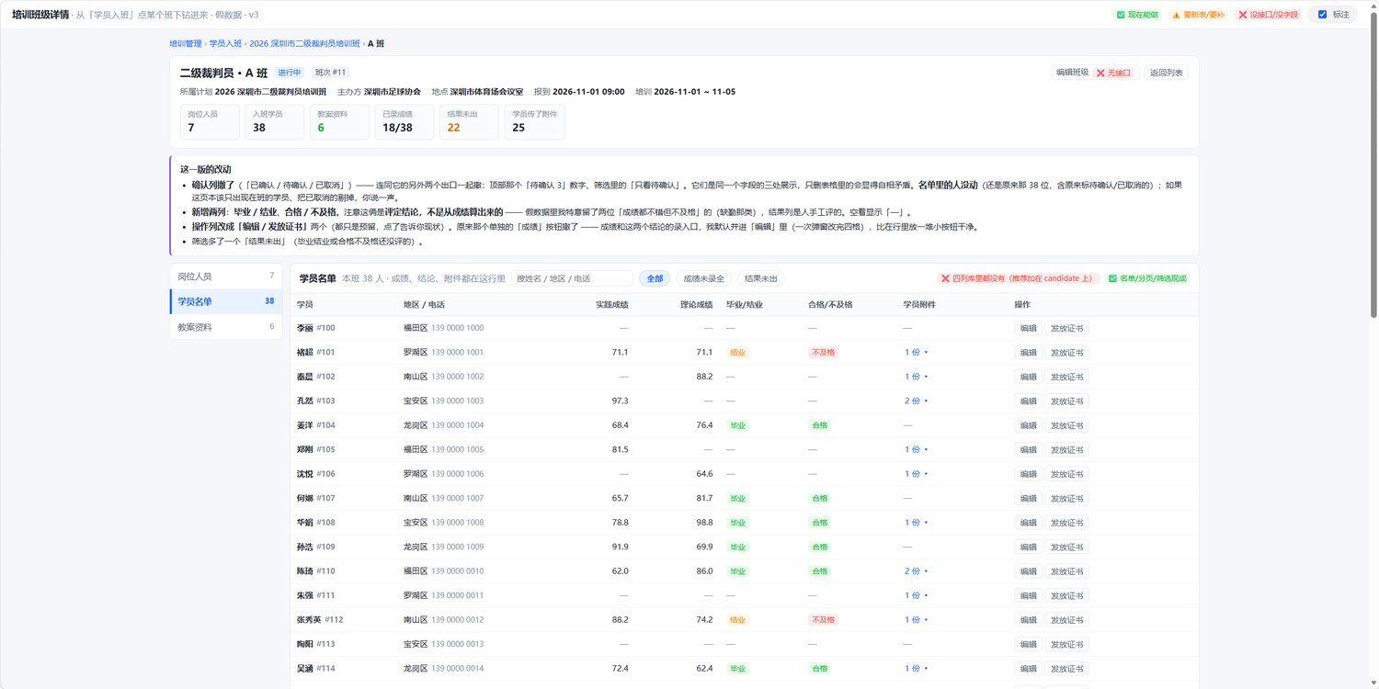Click the 实践成绩 column header
This screenshot has width=1379, height=689.
click(612, 304)
